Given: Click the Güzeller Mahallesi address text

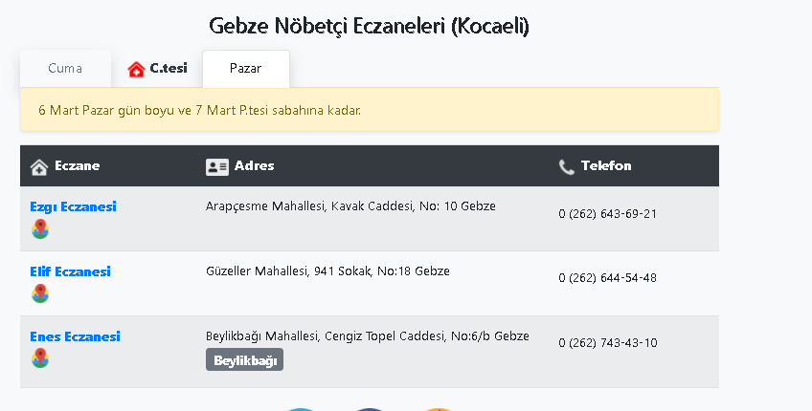Looking at the screenshot, I should click(x=327, y=271).
